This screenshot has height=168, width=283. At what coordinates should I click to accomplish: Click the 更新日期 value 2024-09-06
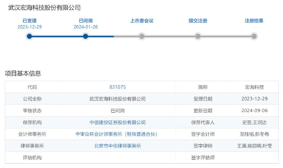point(254,111)
